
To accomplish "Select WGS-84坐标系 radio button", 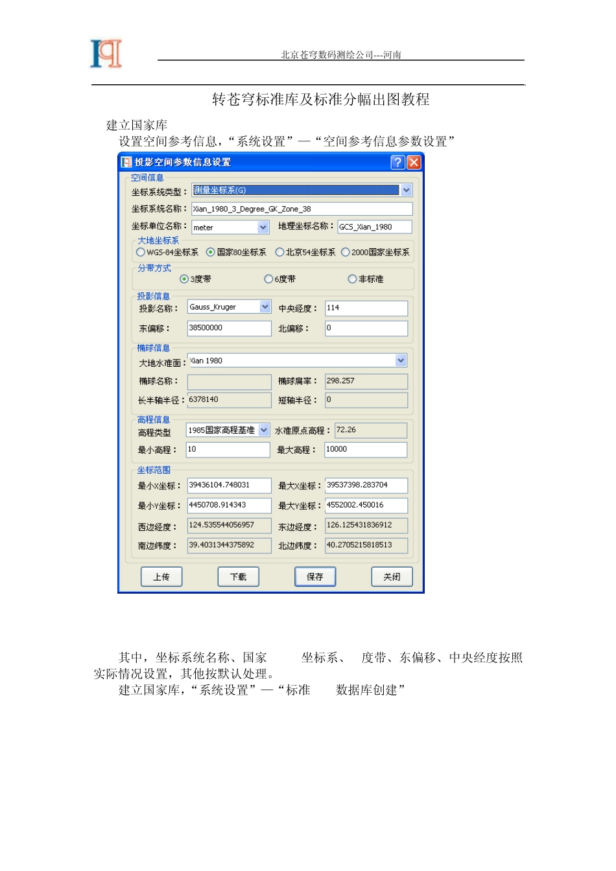I will (x=141, y=252).
